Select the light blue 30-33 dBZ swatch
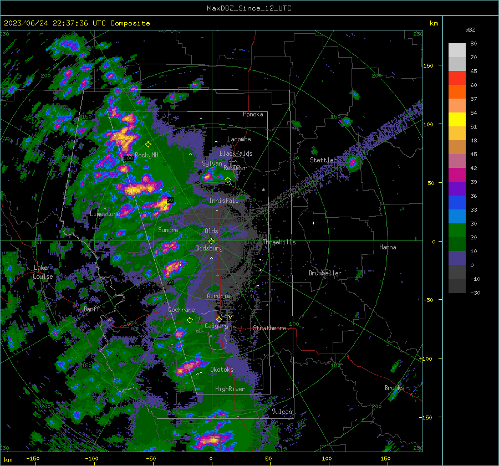This screenshot has height=466, width=499. (457, 216)
